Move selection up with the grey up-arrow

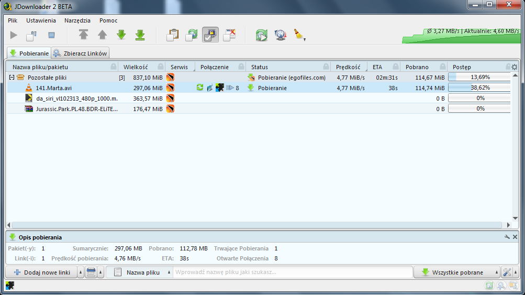(103, 35)
